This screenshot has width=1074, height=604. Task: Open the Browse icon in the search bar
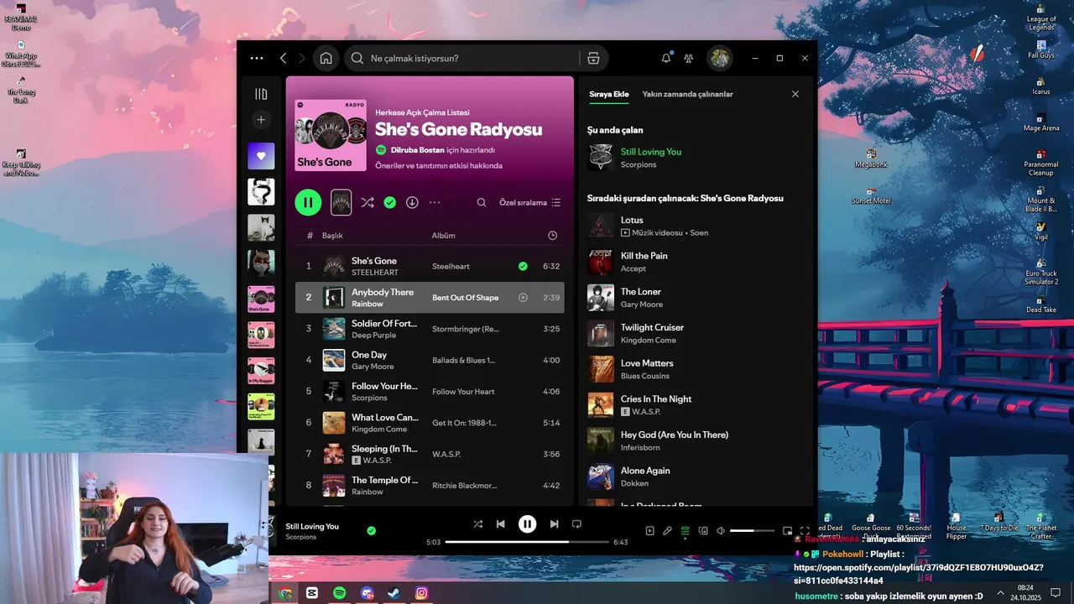[x=593, y=59]
